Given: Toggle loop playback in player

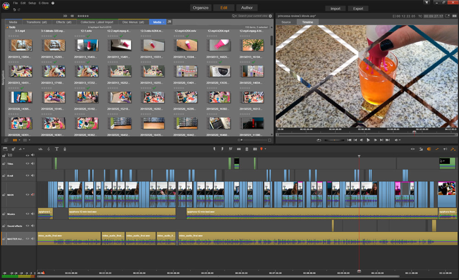Looking at the screenshot, I should tap(319, 140).
